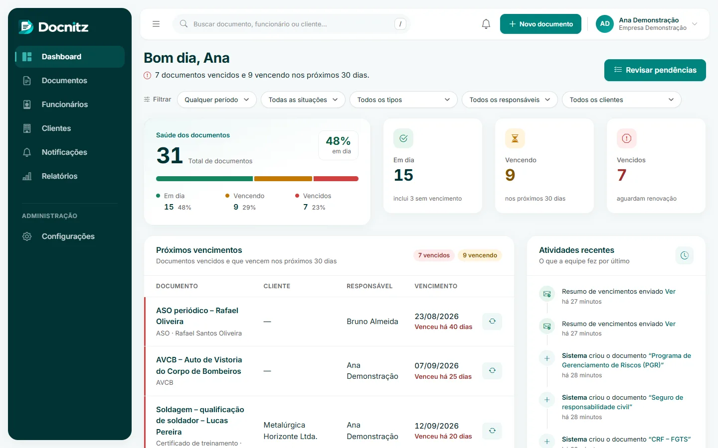The height and width of the screenshot is (448, 718).
Task: Expand the Todas as situações filter
Action: (303, 100)
